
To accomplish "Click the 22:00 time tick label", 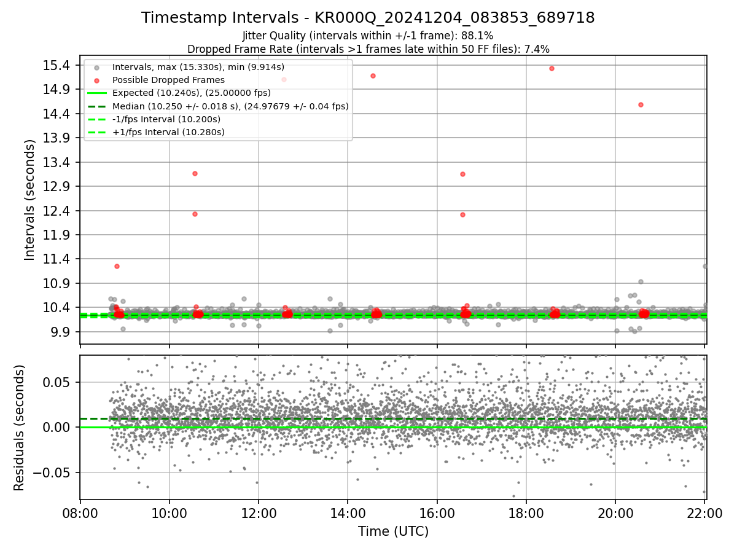I will point(704,514).
